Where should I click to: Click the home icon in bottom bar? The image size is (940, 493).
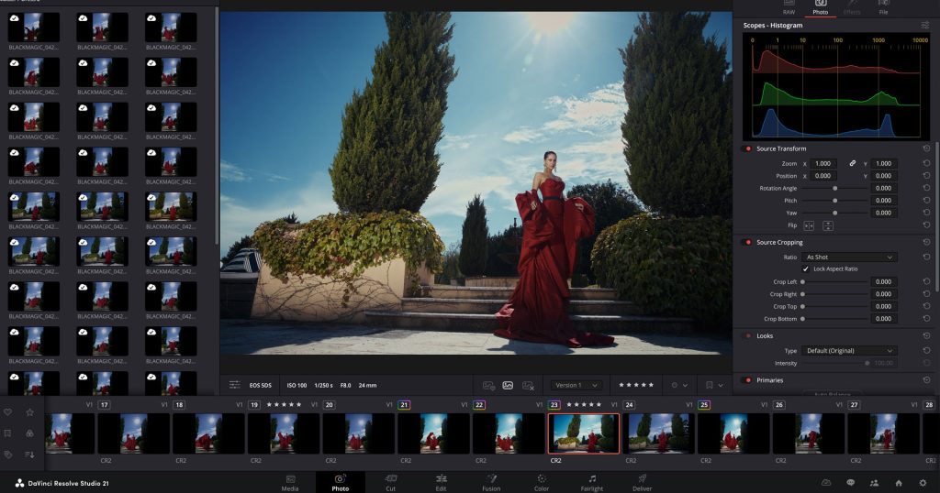click(x=899, y=483)
